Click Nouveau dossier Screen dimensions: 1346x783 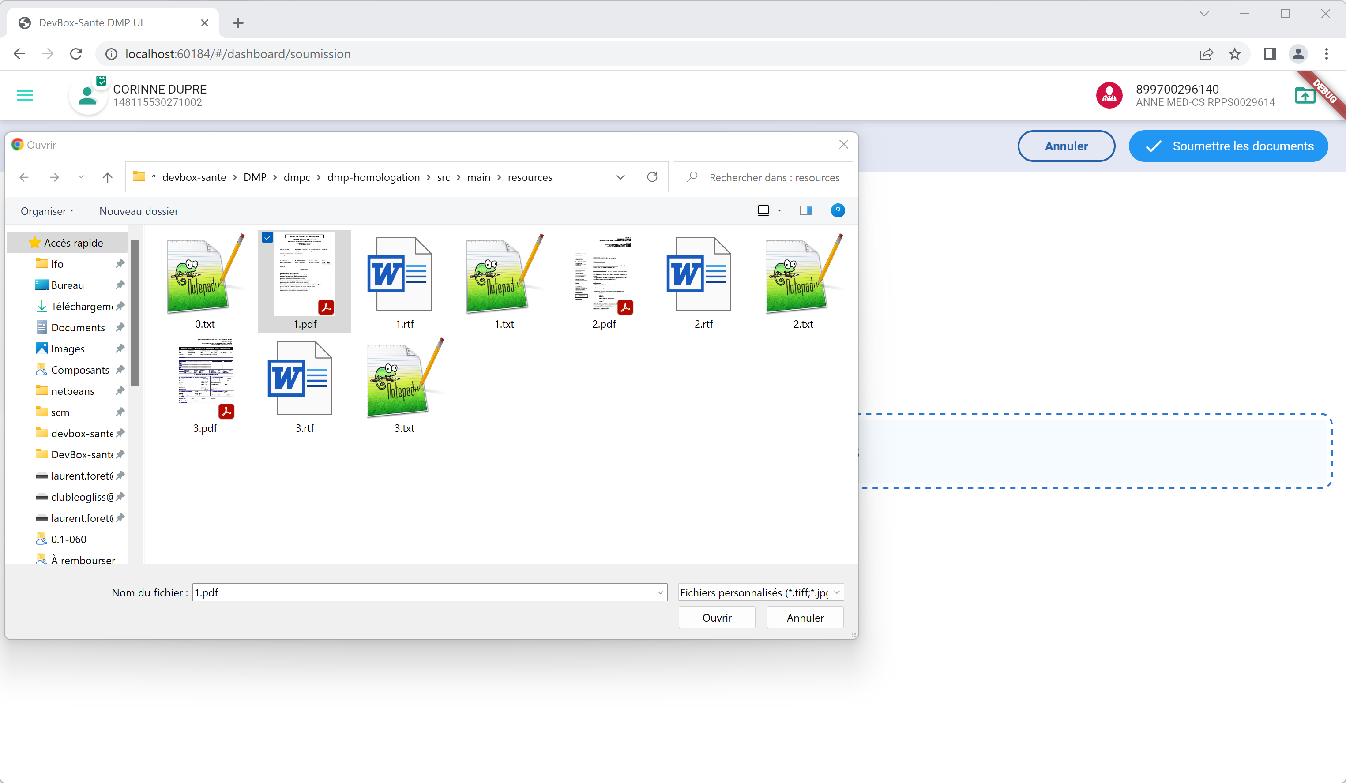[139, 211]
